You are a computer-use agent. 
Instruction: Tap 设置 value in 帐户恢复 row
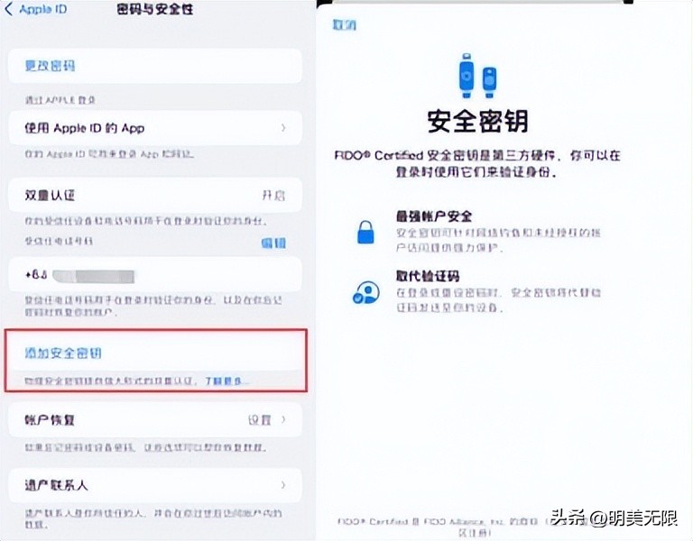pos(260,419)
